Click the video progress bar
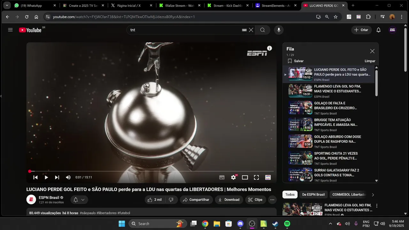The width and height of the screenshot is (409, 230). coord(151,171)
